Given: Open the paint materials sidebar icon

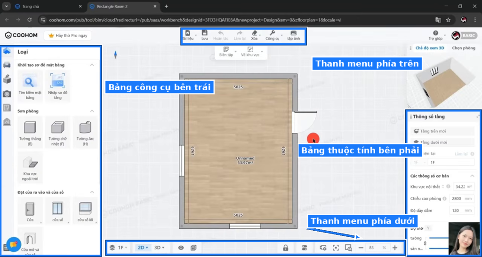Looking at the screenshot, I should click(x=7, y=79).
